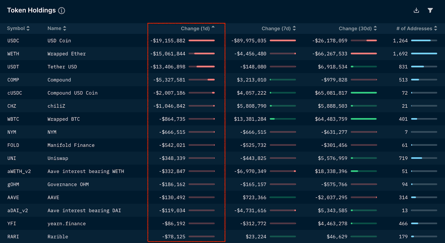Click the USDC symbol cell
Screen dimensions: 445x243
(x=13, y=41)
